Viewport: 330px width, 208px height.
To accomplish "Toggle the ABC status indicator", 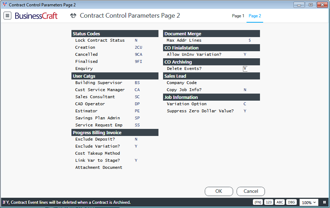I will (280, 202).
